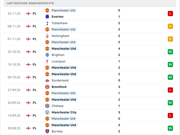Click the England flag on 25.11.25 row

[x=28, y=14]
